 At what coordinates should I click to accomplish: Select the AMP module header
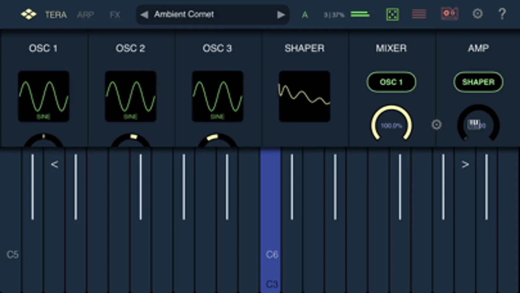[x=478, y=48]
